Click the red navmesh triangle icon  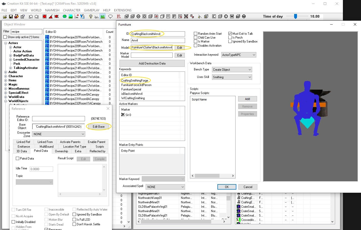119,17
